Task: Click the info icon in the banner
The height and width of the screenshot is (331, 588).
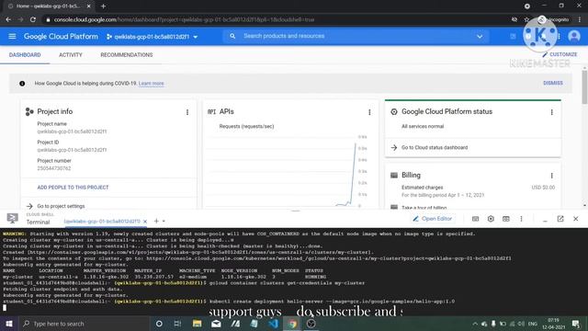Action: (22, 84)
